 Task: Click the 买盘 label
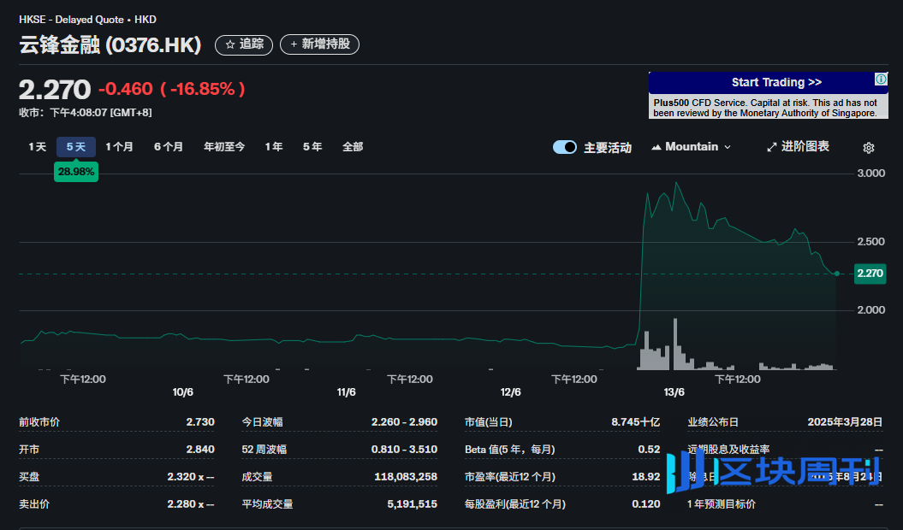29,476
